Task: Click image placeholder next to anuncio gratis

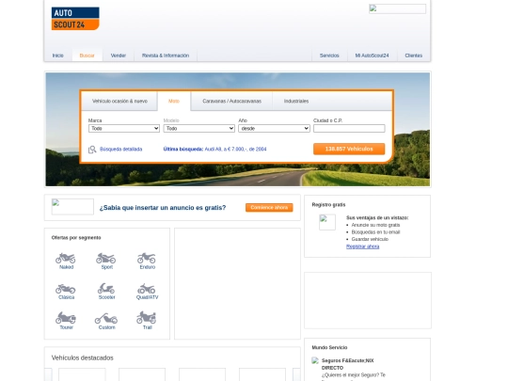Action: click(x=72, y=207)
